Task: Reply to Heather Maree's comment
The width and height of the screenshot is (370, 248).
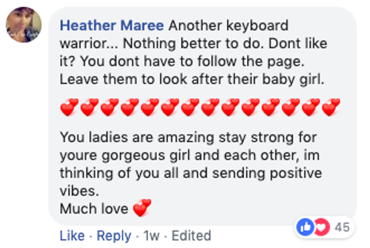Action: click(x=114, y=236)
